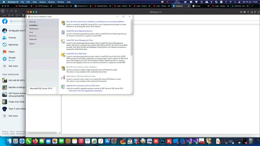Open the Help menu
Viewport: 260px width, 146px height.
pos(69,2)
